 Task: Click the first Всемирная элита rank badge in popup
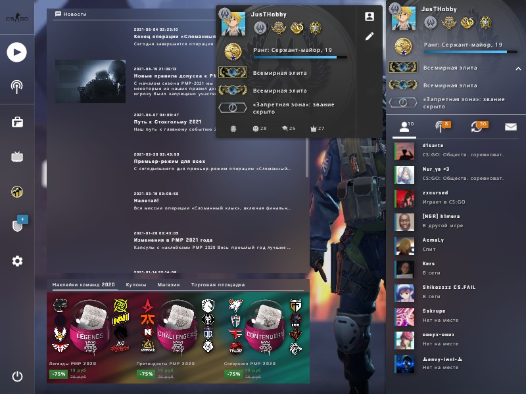pyautogui.click(x=233, y=72)
